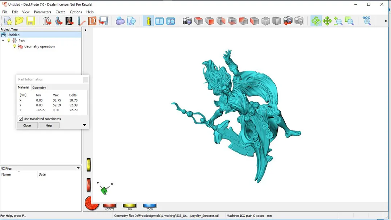Click the Help button in Part Information

(x=49, y=125)
